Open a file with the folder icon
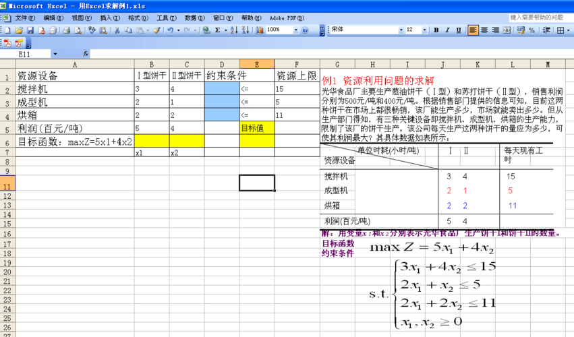Image resolution: width=574 pixels, height=337 pixels. [x=19, y=30]
